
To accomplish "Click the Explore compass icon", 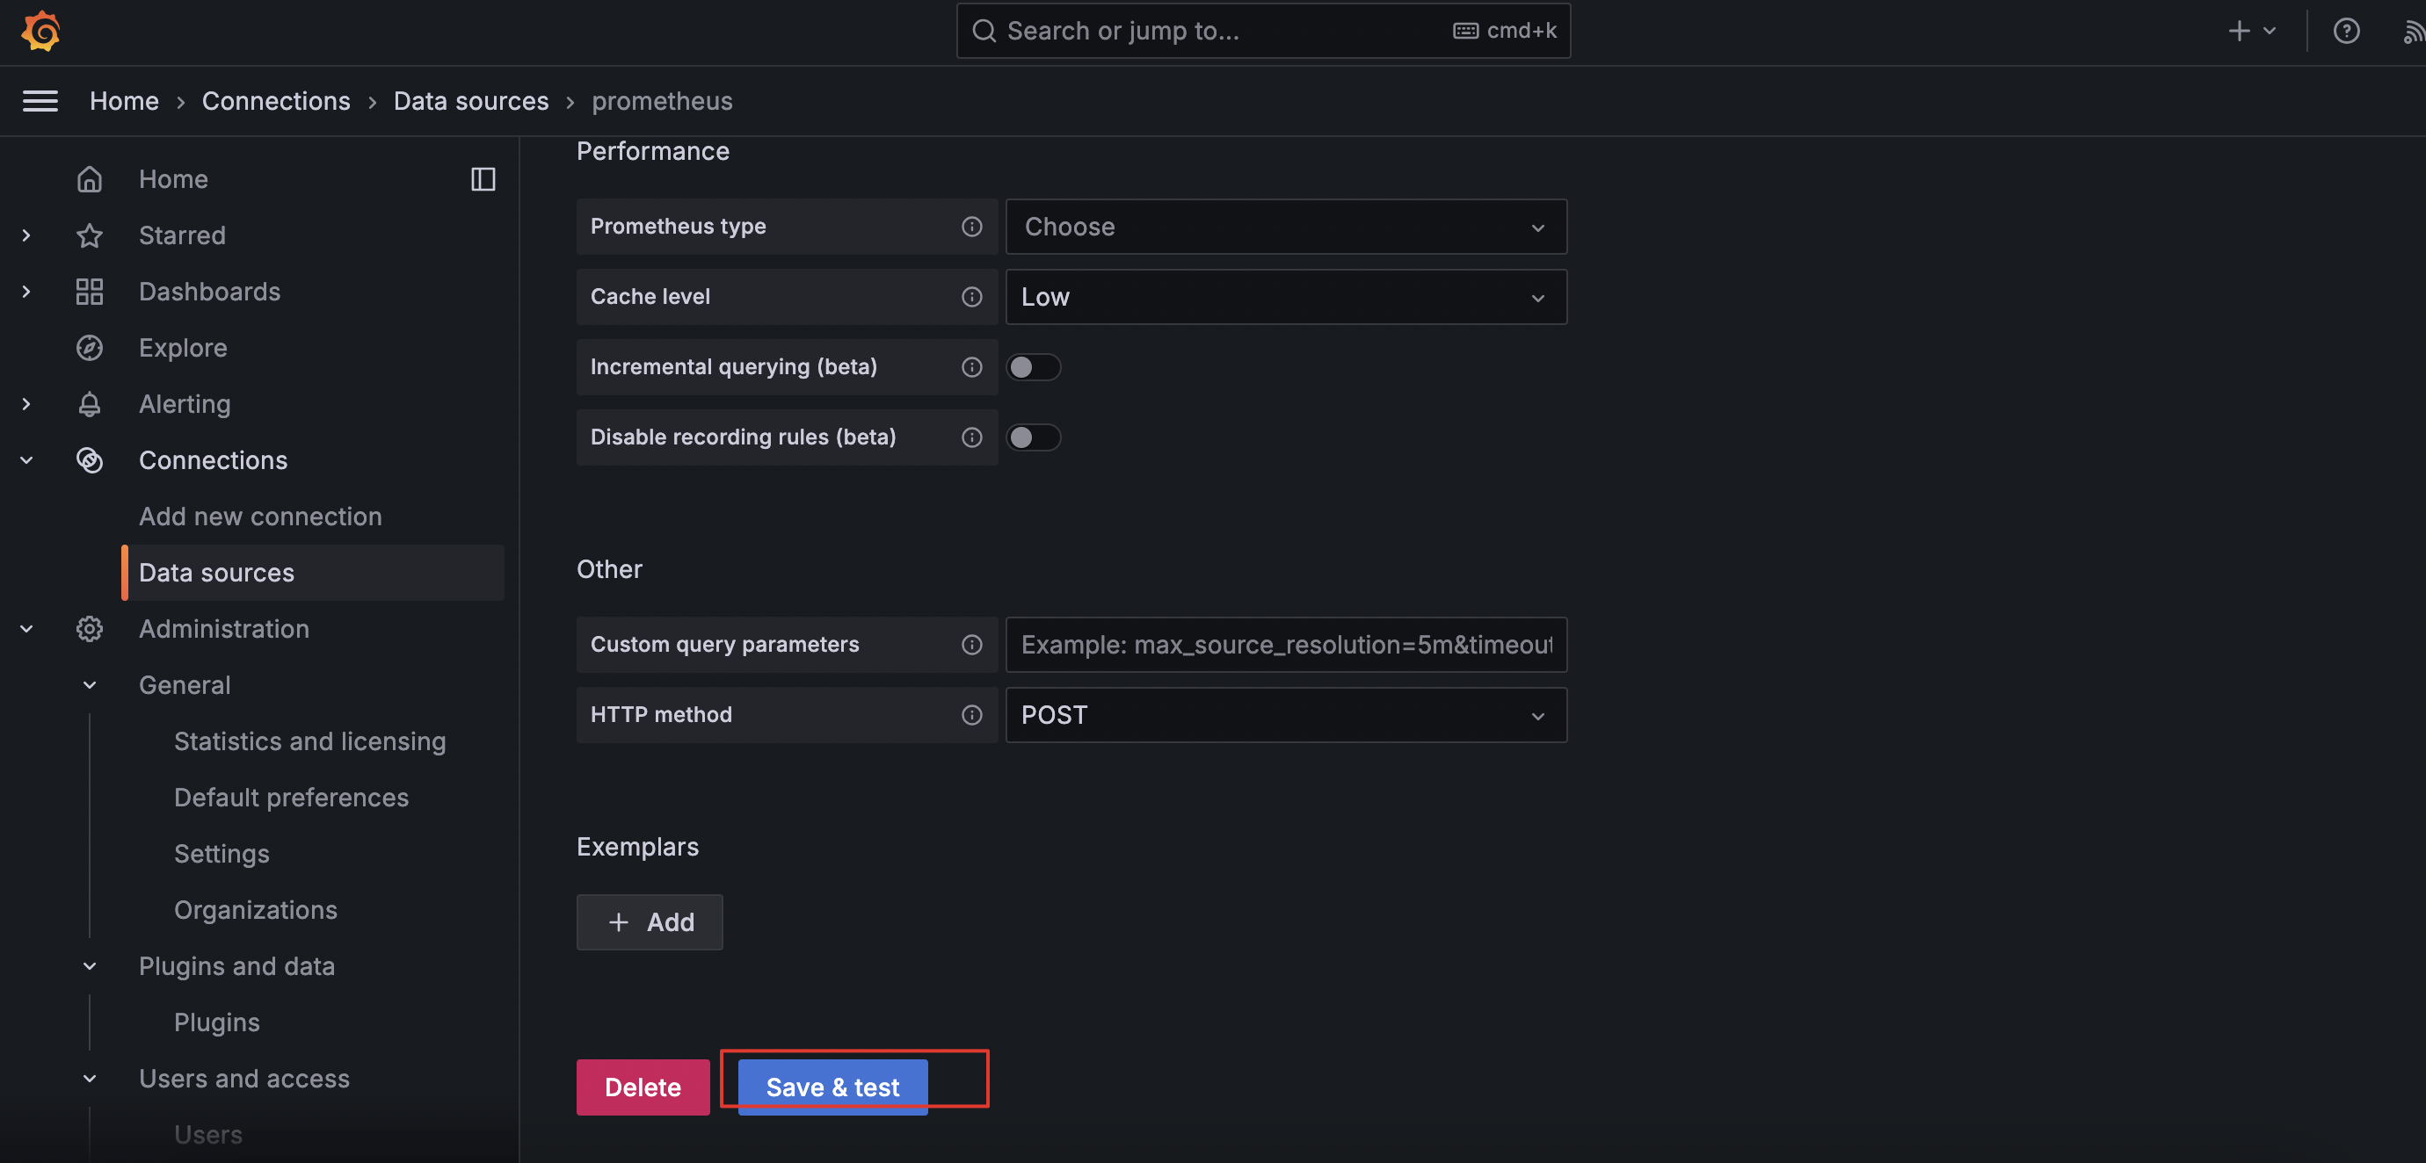I will click(x=90, y=348).
